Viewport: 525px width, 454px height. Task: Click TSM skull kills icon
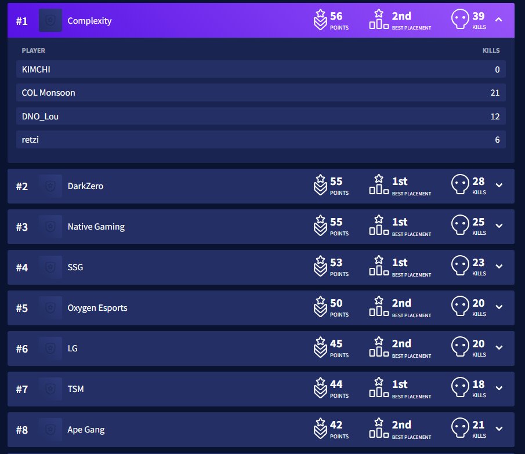point(460,387)
